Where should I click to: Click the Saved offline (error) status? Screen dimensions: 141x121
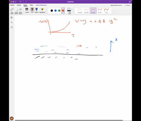click(x=116, y=5)
